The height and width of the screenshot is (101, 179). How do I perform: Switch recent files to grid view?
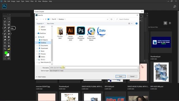165,23
